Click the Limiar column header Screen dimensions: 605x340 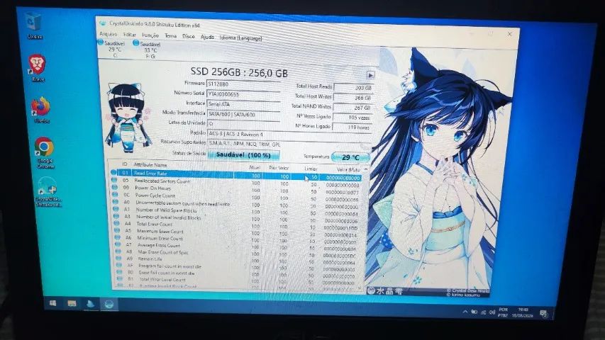[311, 169]
